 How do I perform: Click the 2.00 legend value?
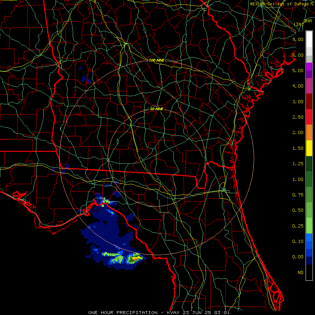pyautogui.click(x=298, y=133)
